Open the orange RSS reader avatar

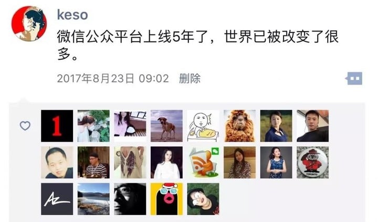tap(203, 163)
